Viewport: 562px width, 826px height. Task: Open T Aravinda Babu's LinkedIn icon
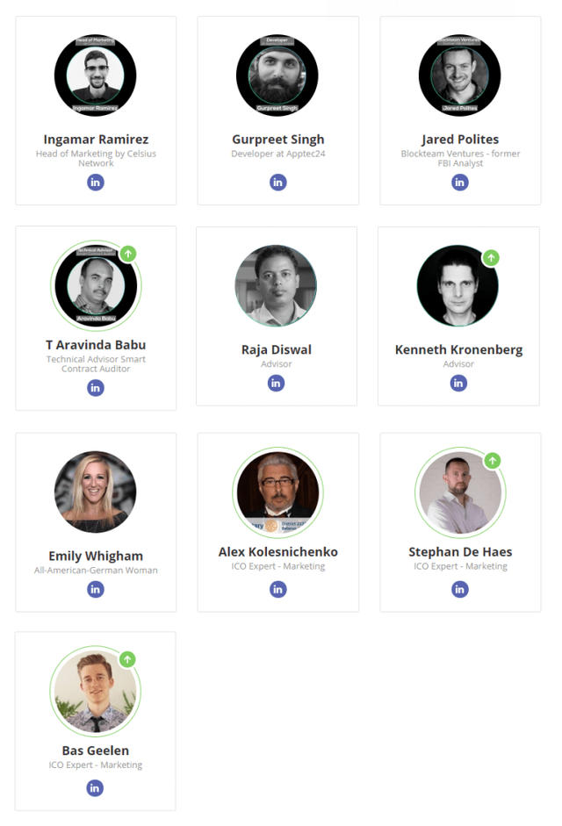click(96, 388)
